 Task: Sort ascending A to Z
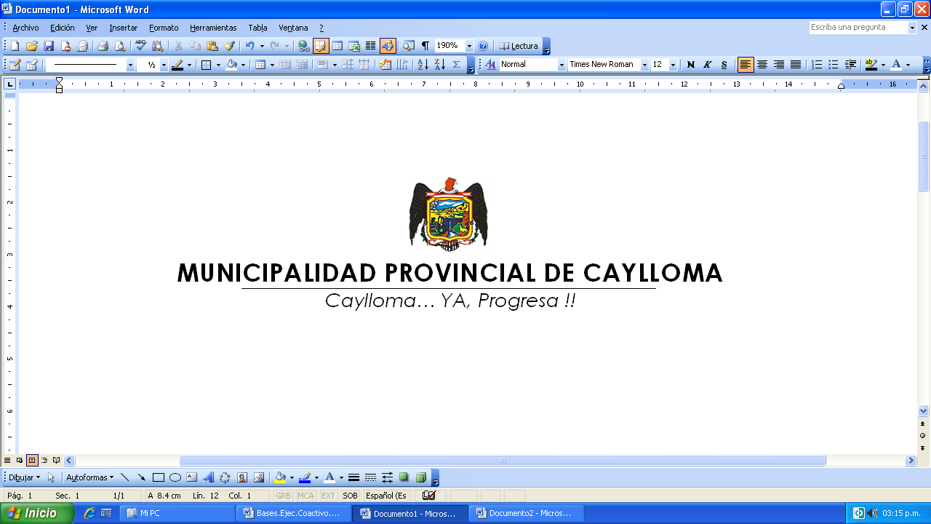[x=423, y=65]
